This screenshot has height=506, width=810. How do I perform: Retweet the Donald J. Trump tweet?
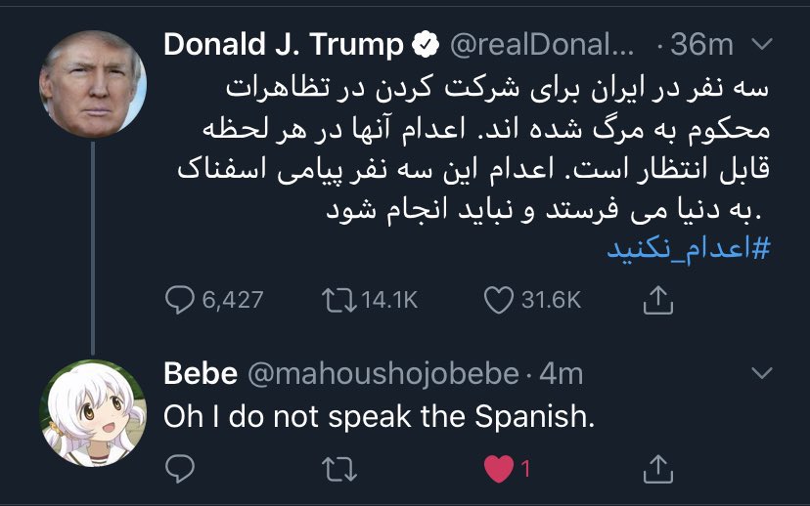(338, 300)
